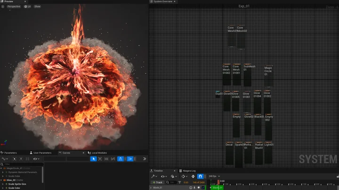Expand the Black_01 timeline track

151,188
